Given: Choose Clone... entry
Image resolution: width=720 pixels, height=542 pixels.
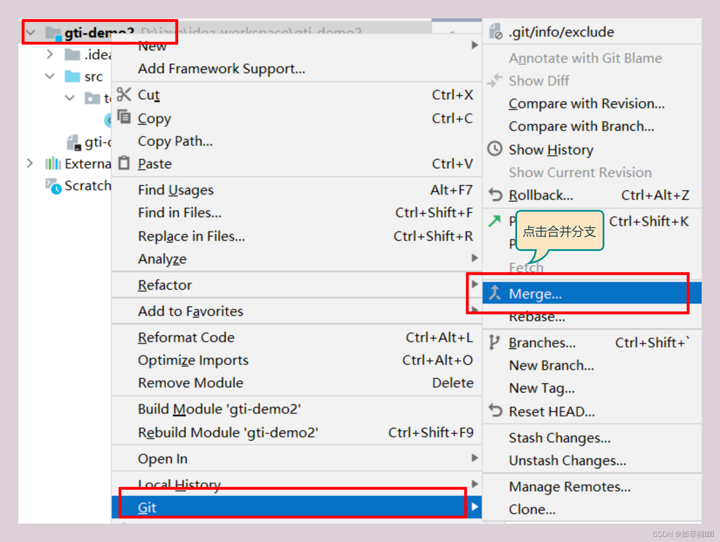Looking at the screenshot, I should (532, 509).
